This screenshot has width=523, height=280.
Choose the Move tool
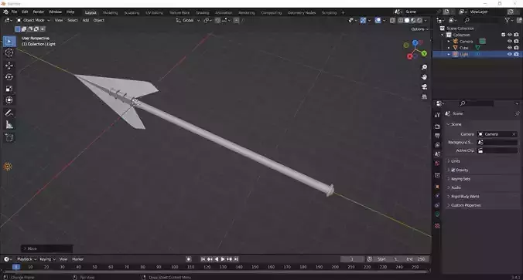point(9,65)
